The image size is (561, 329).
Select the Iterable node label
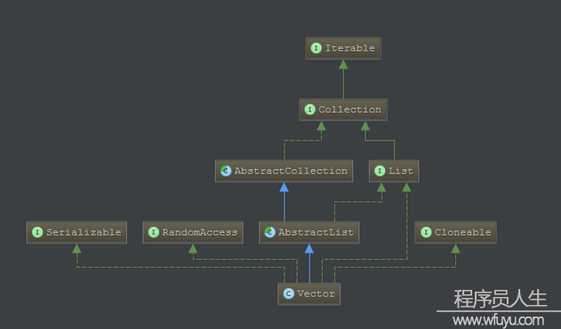pos(350,48)
